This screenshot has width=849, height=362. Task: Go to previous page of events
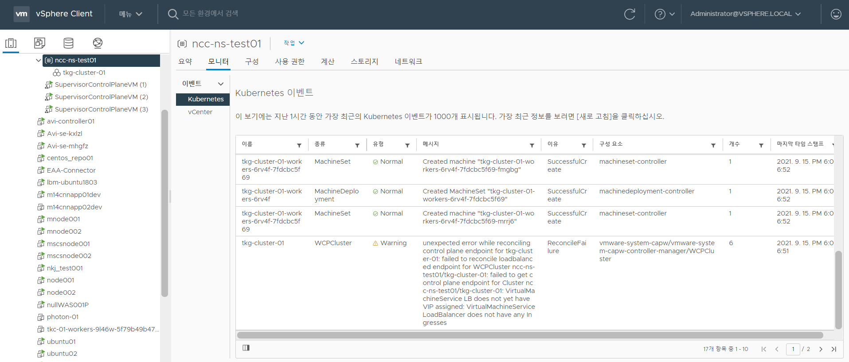(777, 349)
